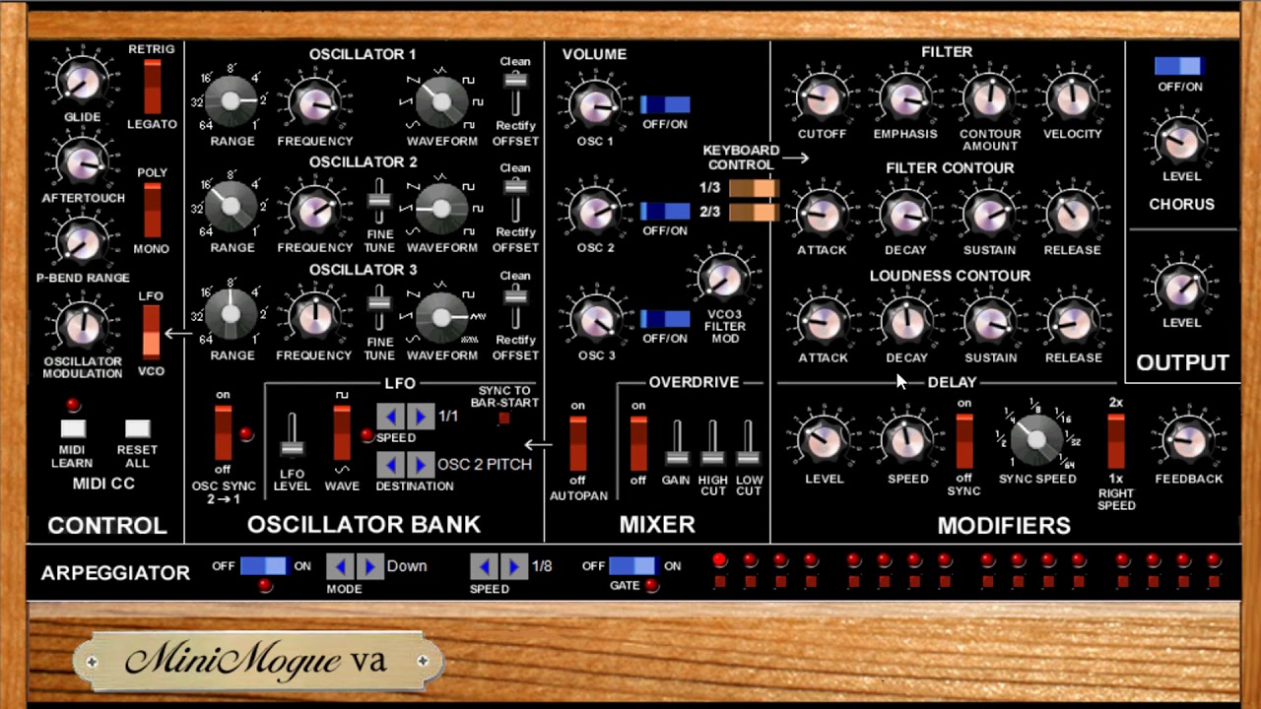Toggle the Chorus OFF/ON switch
This screenshot has width=1261, height=709.
coord(1179,66)
